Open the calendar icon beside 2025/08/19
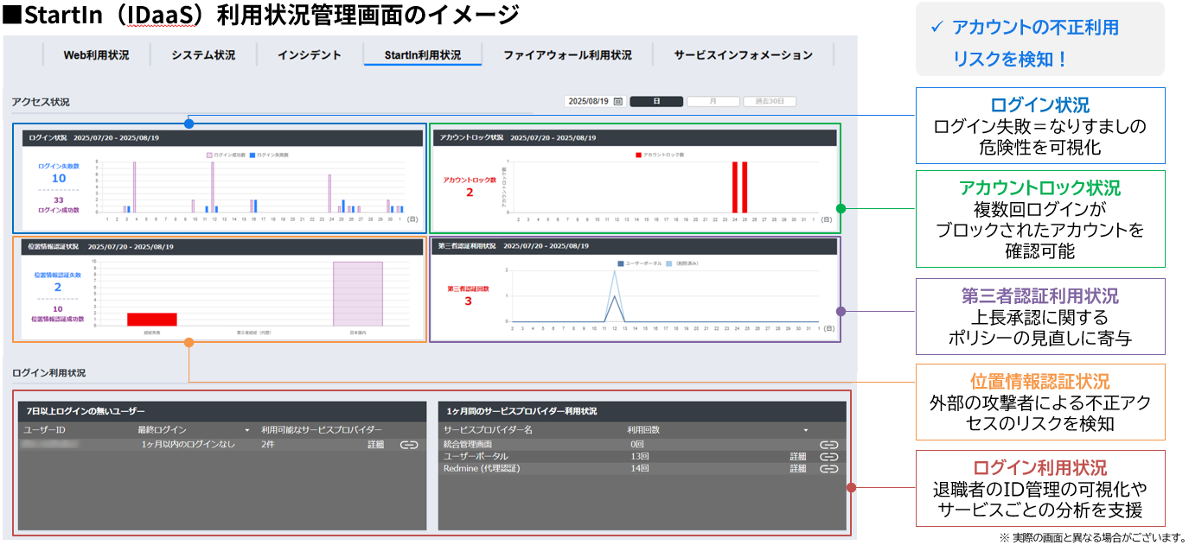 618,102
